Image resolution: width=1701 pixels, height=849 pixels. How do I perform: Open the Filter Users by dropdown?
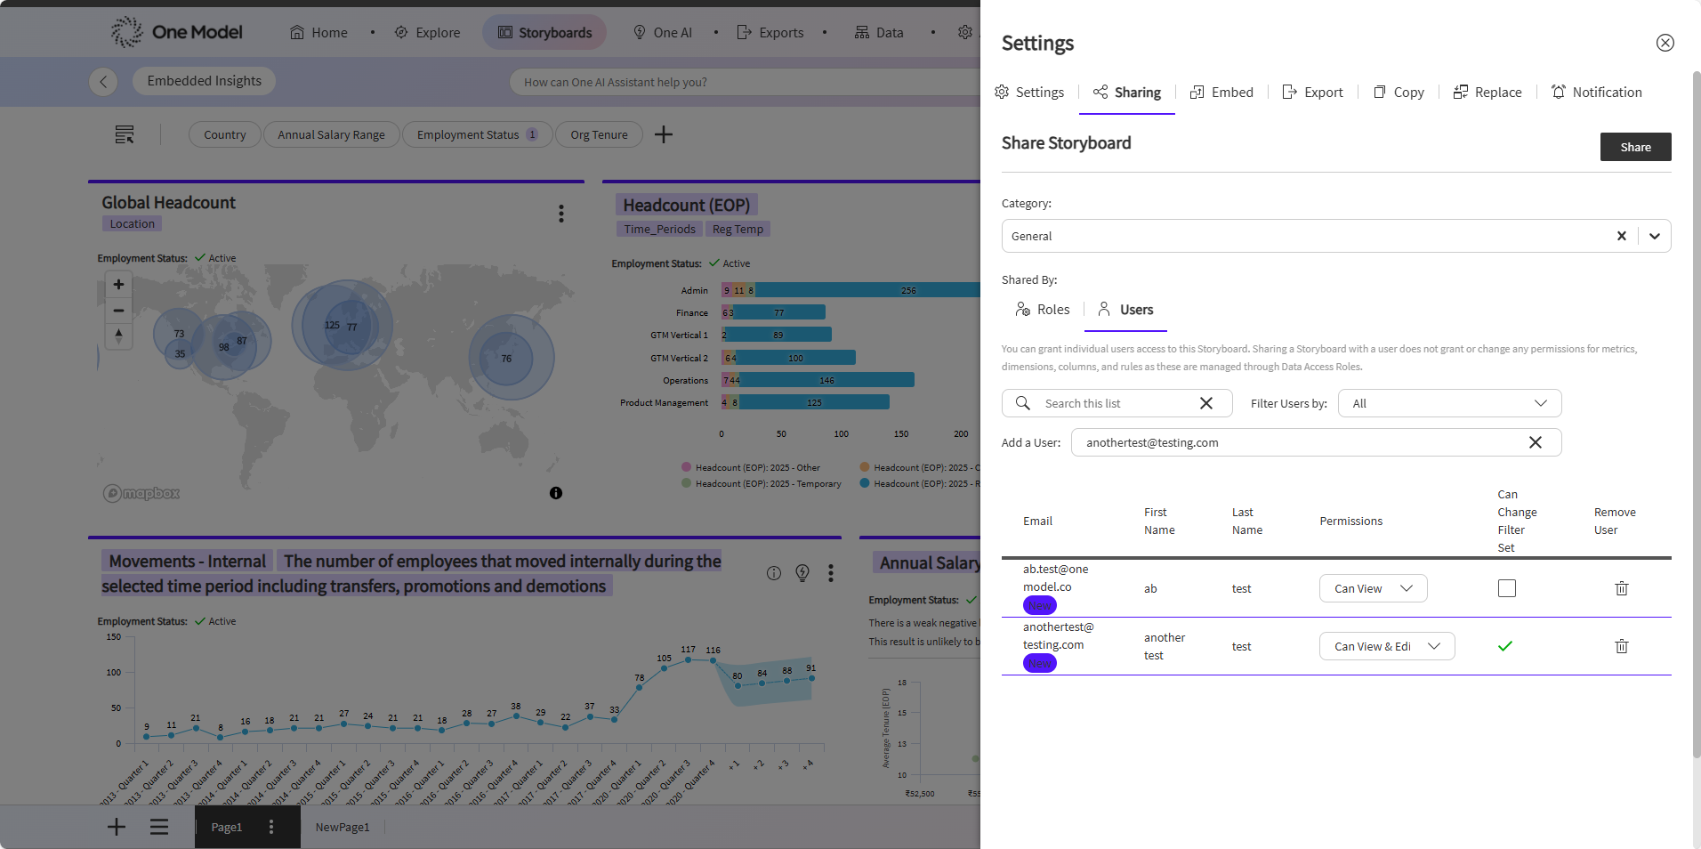pyautogui.click(x=1449, y=403)
